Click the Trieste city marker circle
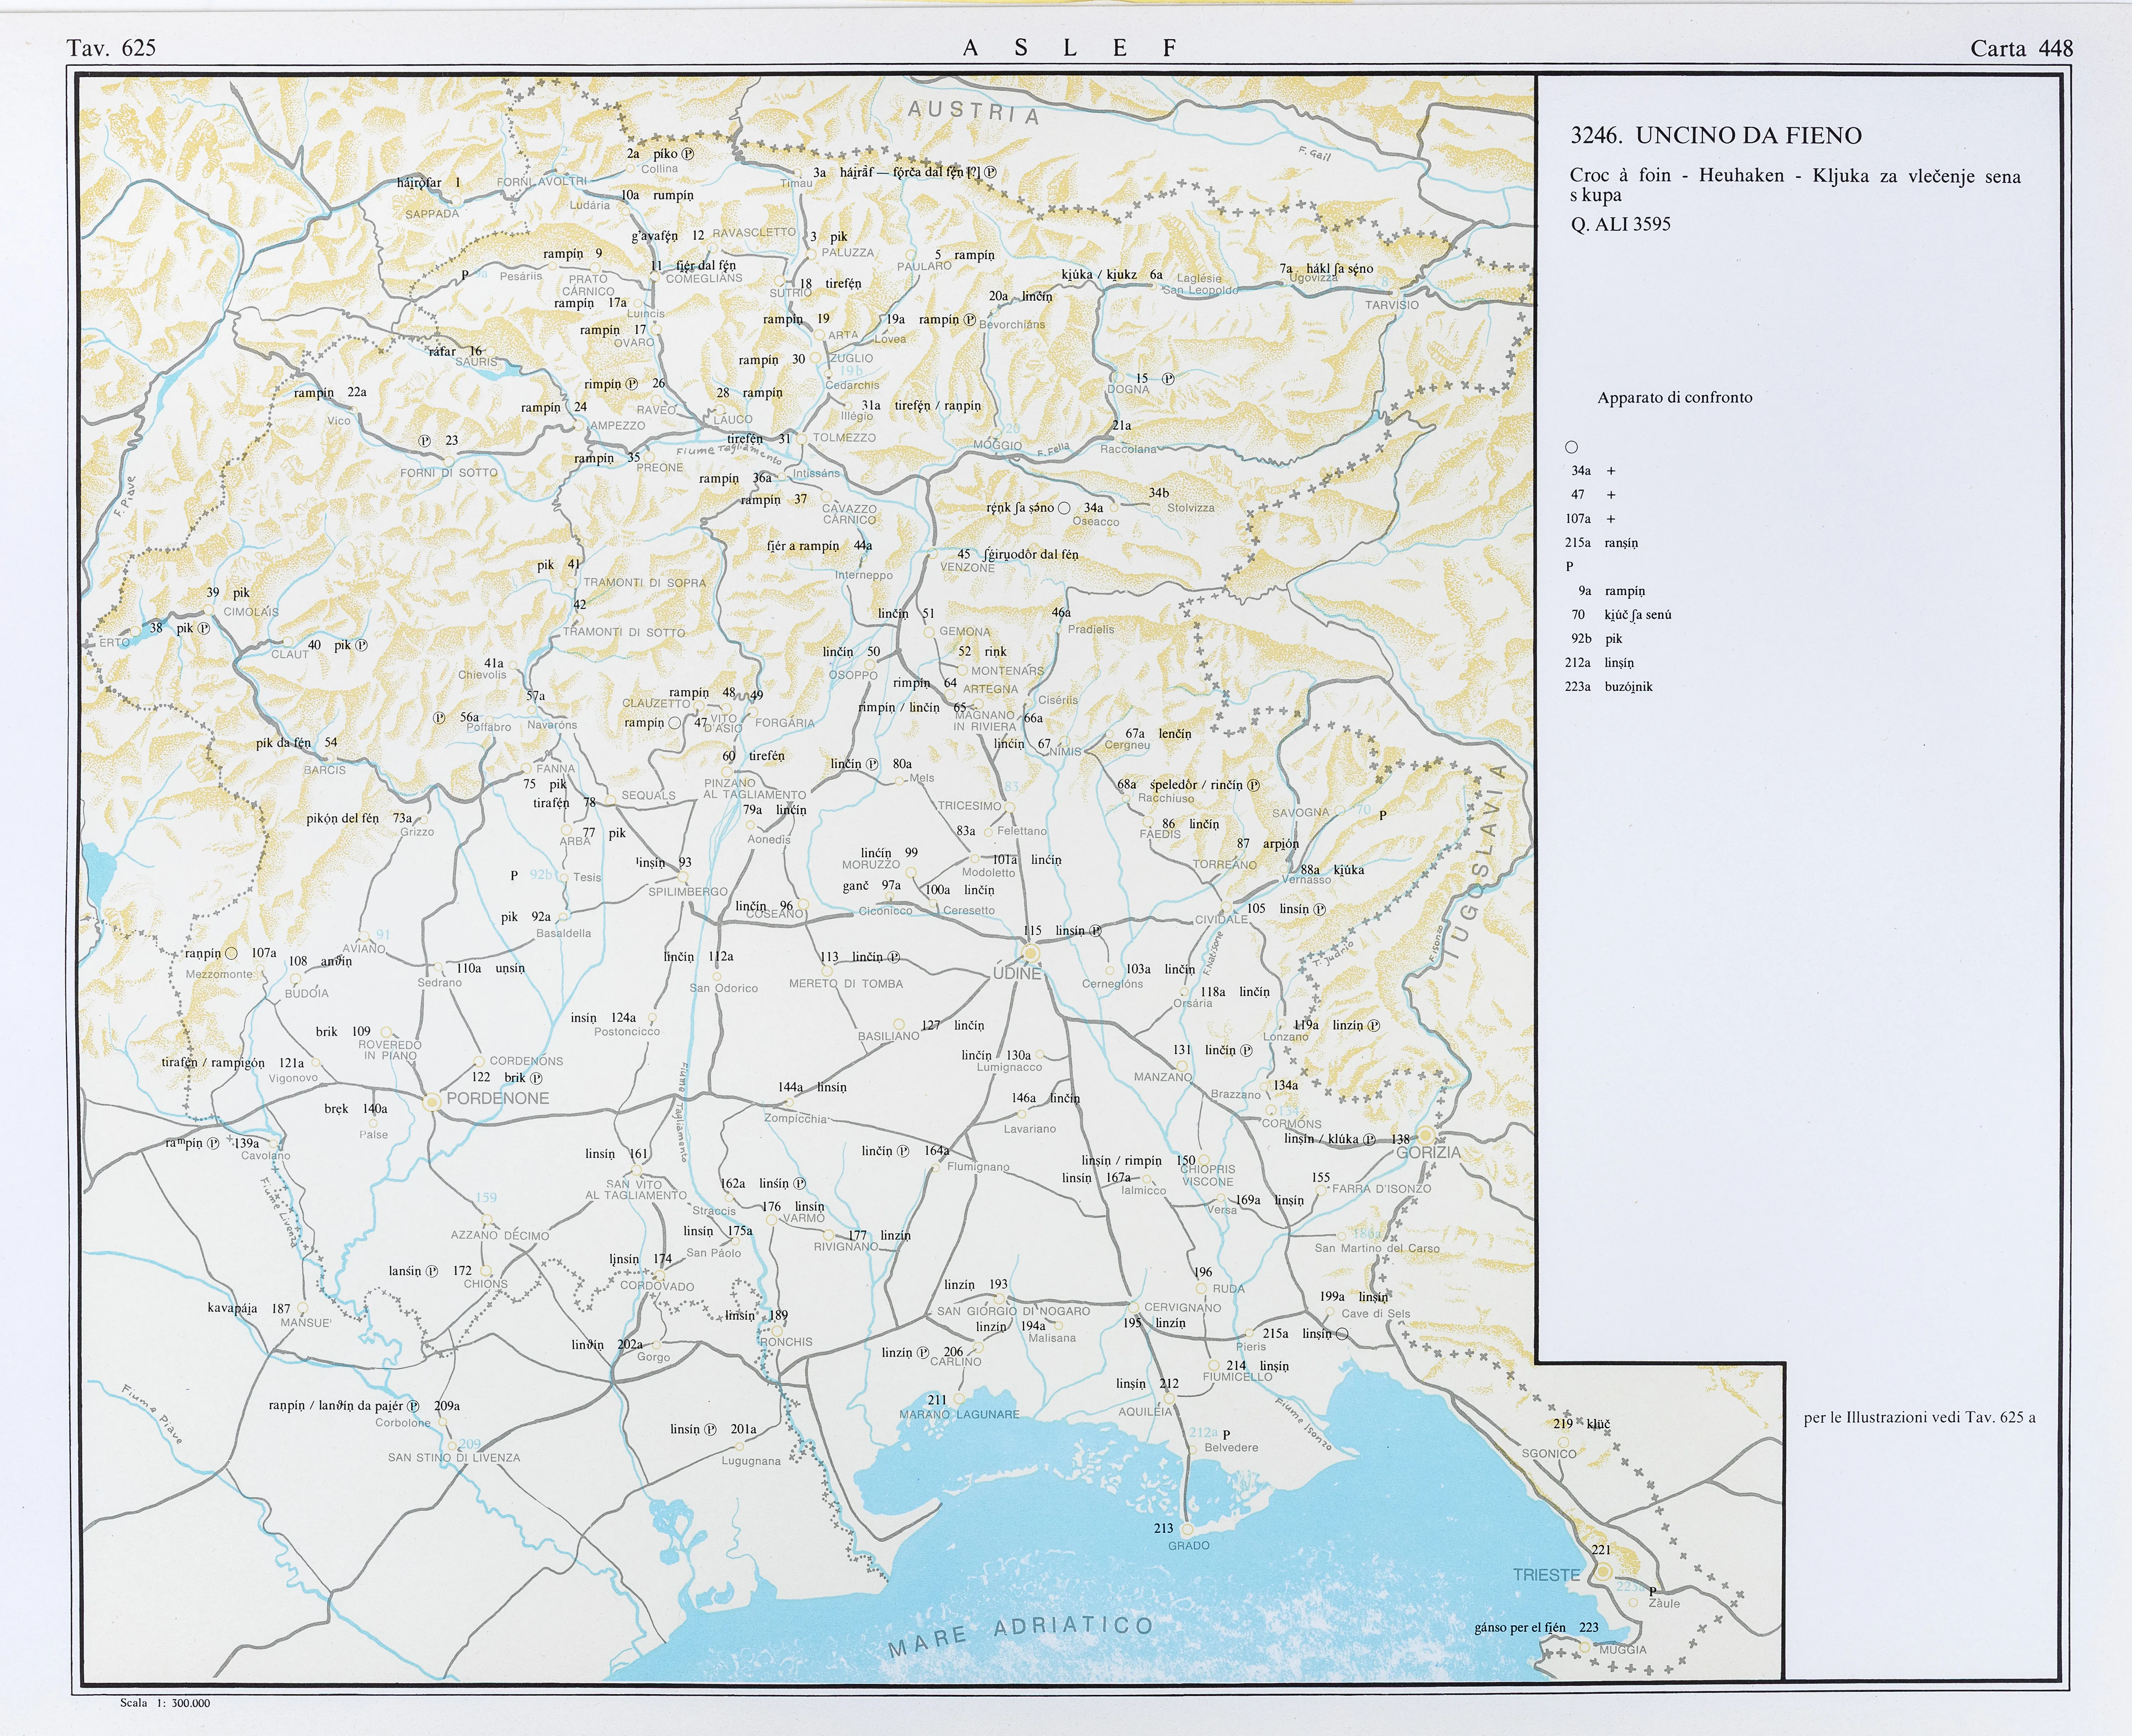The width and height of the screenshot is (2132, 1736). [x=1603, y=1572]
